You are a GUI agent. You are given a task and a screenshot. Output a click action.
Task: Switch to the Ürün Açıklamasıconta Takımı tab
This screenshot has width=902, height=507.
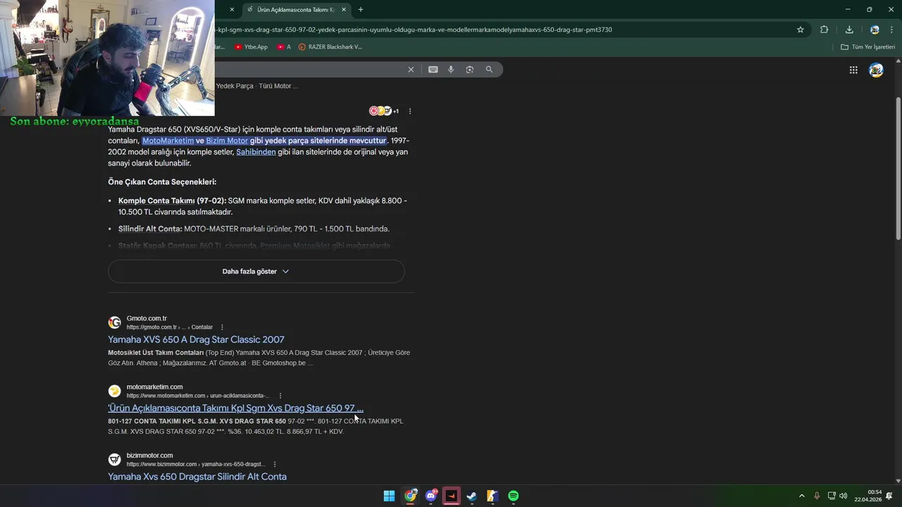click(x=296, y=9)
